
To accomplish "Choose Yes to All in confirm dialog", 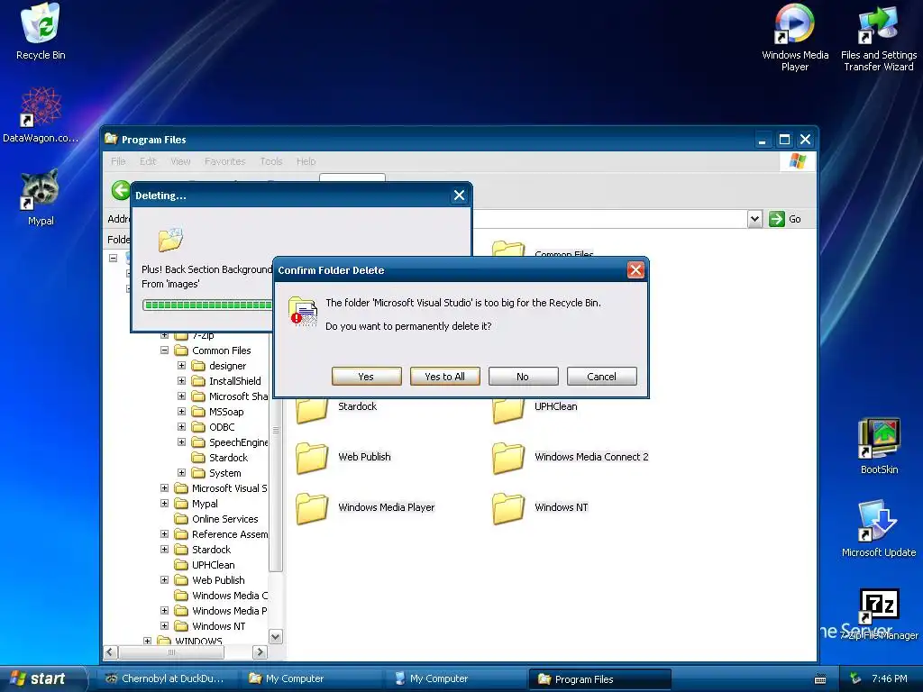I will (x=445, y=377).
